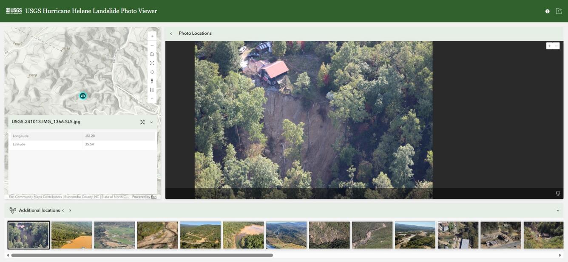
Task: Collapse the USGS-241013-IMG_1366-SLS.jpg info panel
Action: coord(151,122)
